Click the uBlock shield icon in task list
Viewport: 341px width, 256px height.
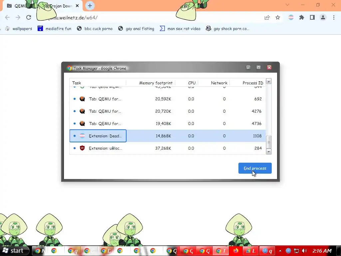(x=82, y=148)
